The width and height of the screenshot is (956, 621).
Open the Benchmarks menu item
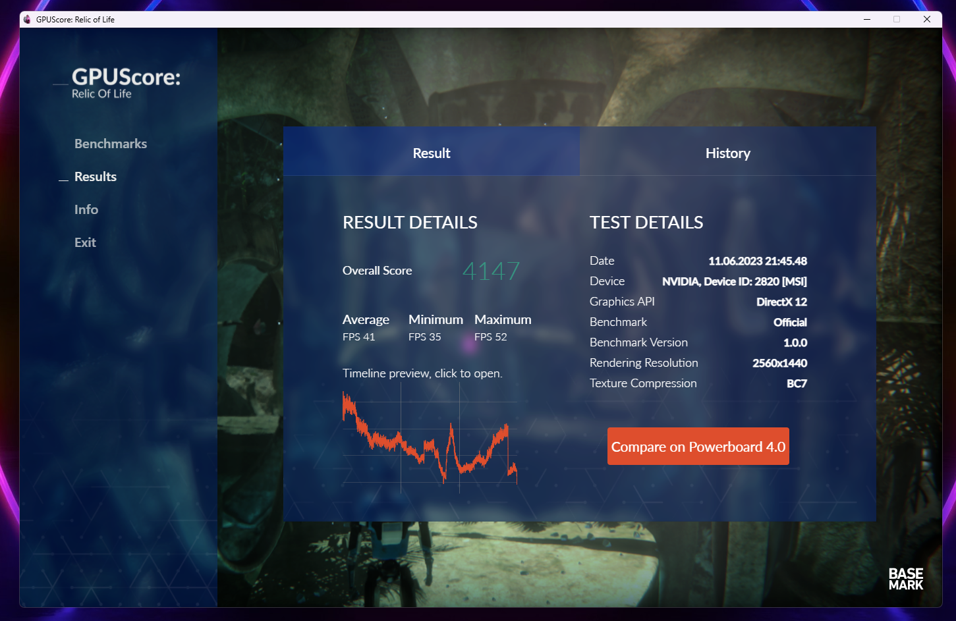click(111, 144)
